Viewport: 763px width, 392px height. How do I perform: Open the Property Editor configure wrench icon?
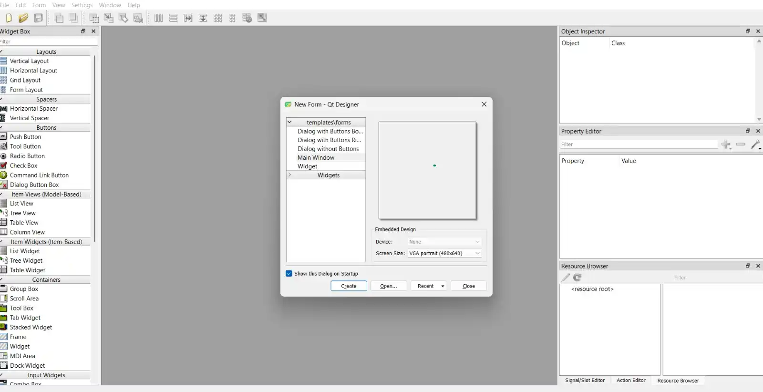pos(756,144)
